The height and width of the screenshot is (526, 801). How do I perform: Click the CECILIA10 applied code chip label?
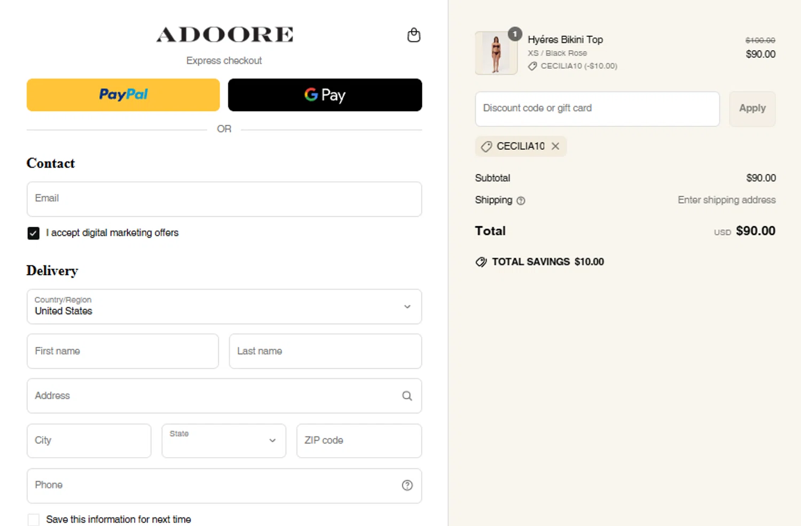point(521,146)
